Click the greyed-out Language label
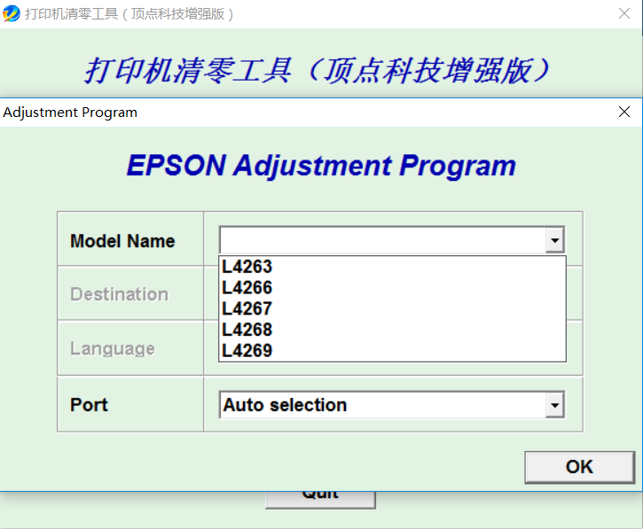 point(113,349)
